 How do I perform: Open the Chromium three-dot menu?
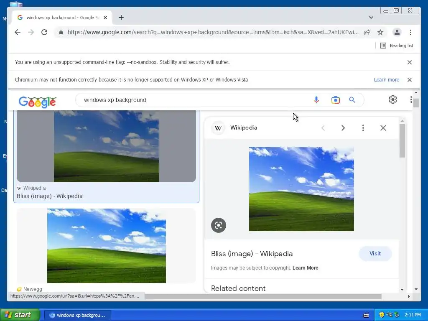[410, 32]
